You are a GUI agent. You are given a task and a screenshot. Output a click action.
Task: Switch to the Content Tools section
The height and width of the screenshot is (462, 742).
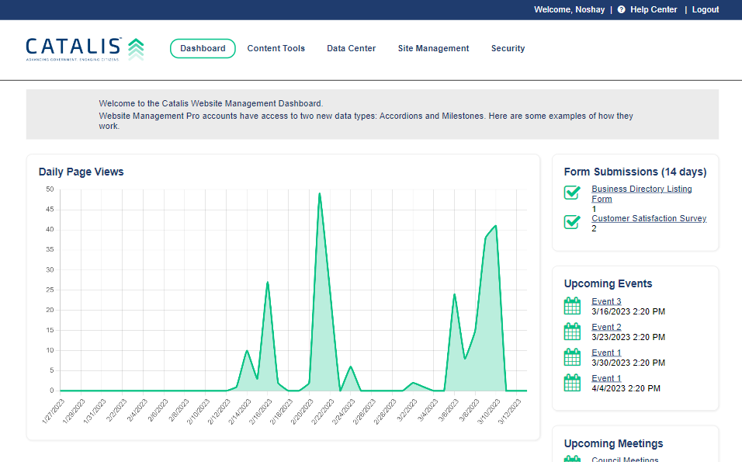pos(276,48)
